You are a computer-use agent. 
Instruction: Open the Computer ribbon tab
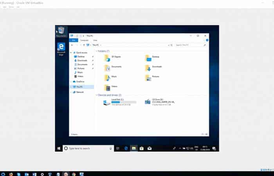85,40
